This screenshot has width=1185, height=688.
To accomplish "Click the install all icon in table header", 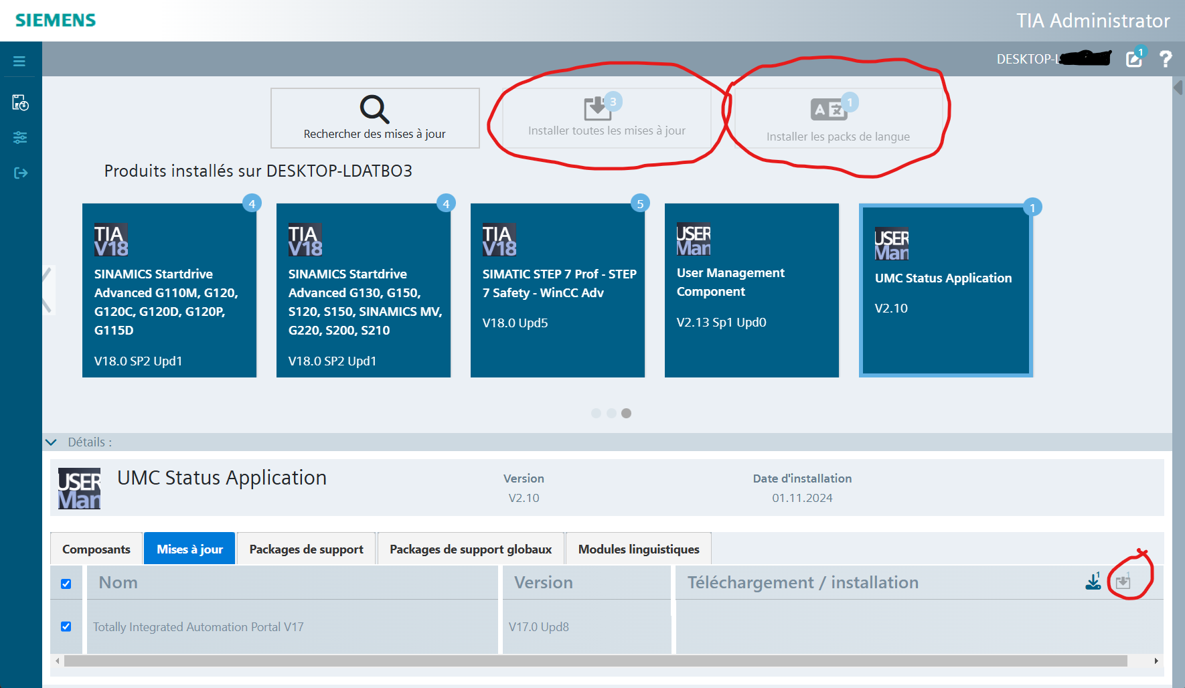I will coord(1123,581).
